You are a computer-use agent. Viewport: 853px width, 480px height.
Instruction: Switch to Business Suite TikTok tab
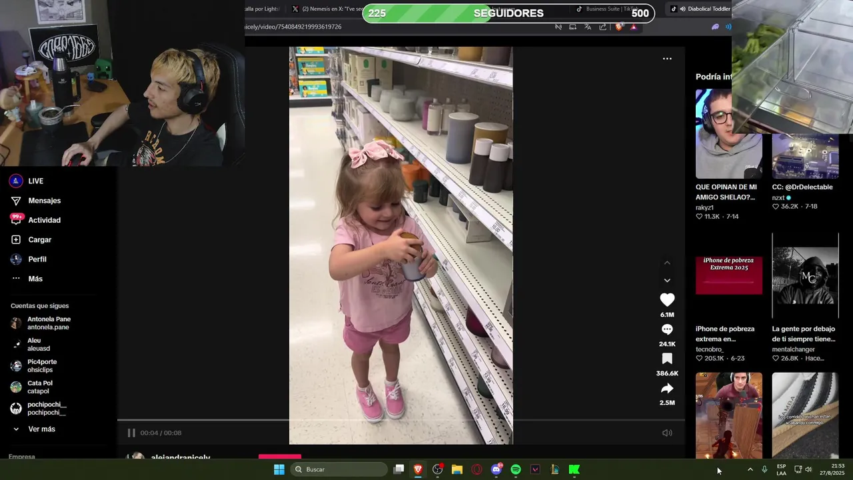click(x=608, y=9)
